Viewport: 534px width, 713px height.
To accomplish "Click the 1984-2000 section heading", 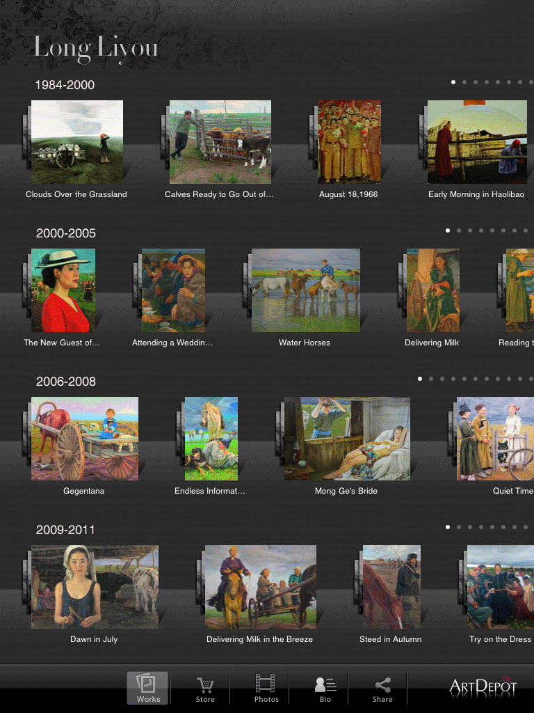I will (65, 85).
